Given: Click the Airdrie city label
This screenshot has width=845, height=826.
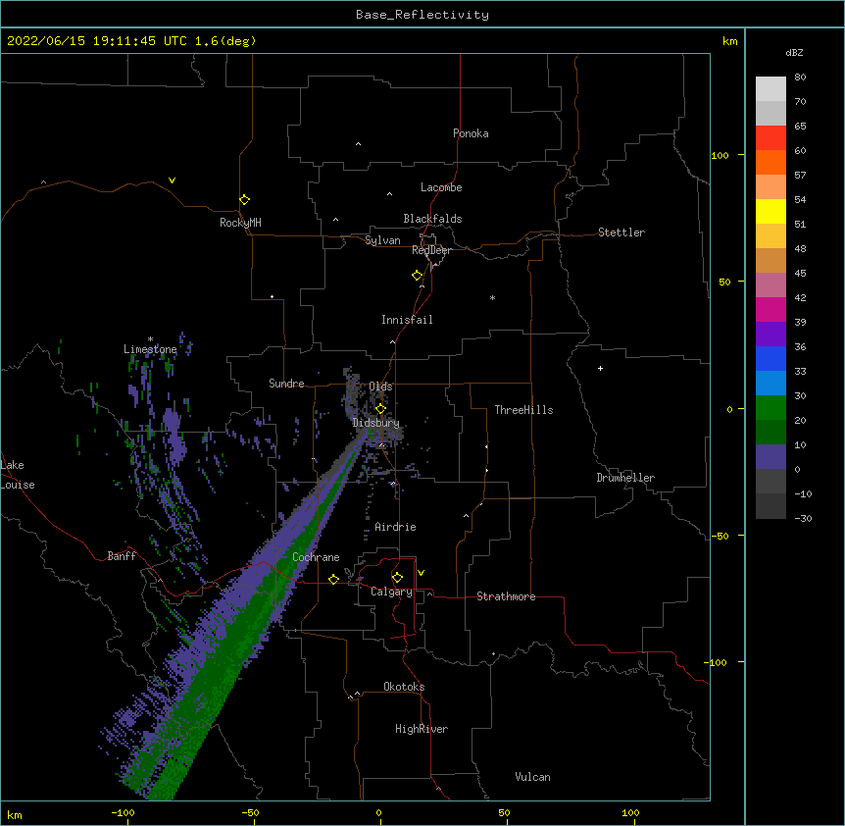Looking at the screenshot, I should (396, 527).
